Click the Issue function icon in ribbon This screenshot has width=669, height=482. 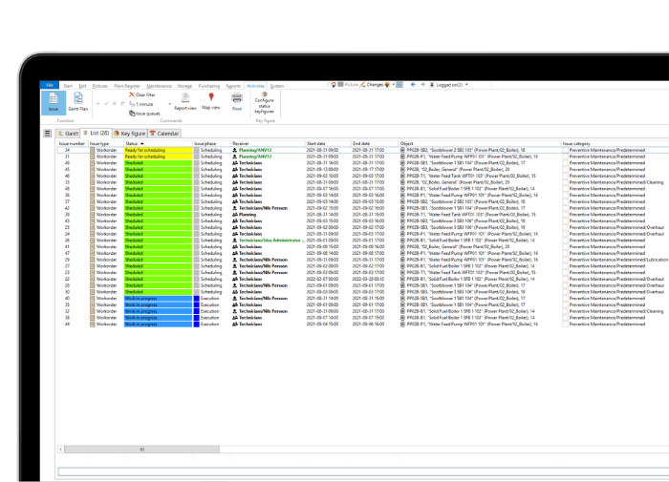click(x=54, y=102)
